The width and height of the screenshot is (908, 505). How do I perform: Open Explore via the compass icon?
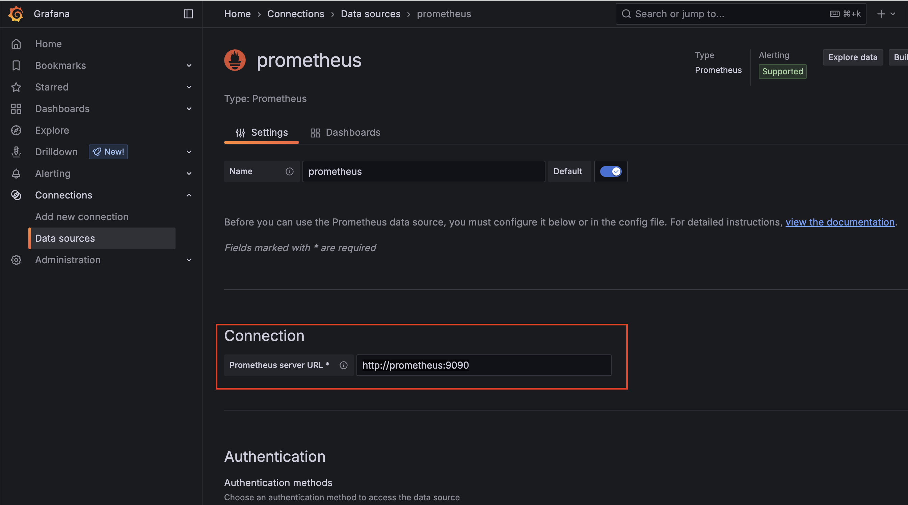(x=16, y=130)
